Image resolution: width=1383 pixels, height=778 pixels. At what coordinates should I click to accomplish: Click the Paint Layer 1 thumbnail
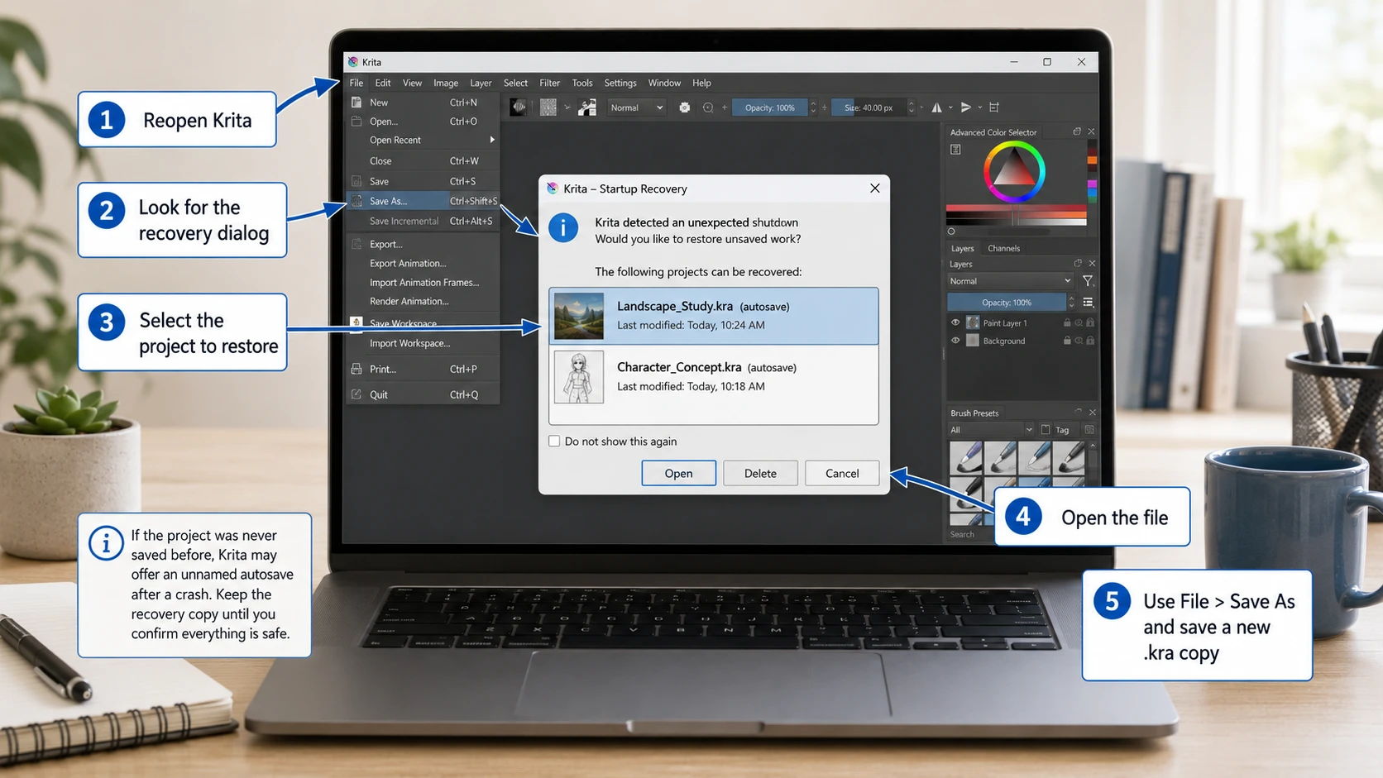click(x=973, y=322)
